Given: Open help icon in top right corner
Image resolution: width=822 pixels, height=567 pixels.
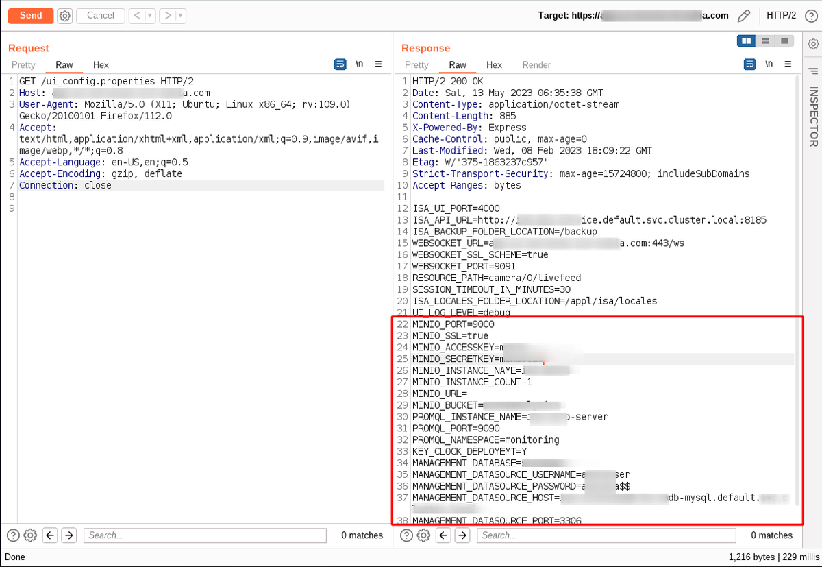Looking at the screenshot, I should [812, 15].
